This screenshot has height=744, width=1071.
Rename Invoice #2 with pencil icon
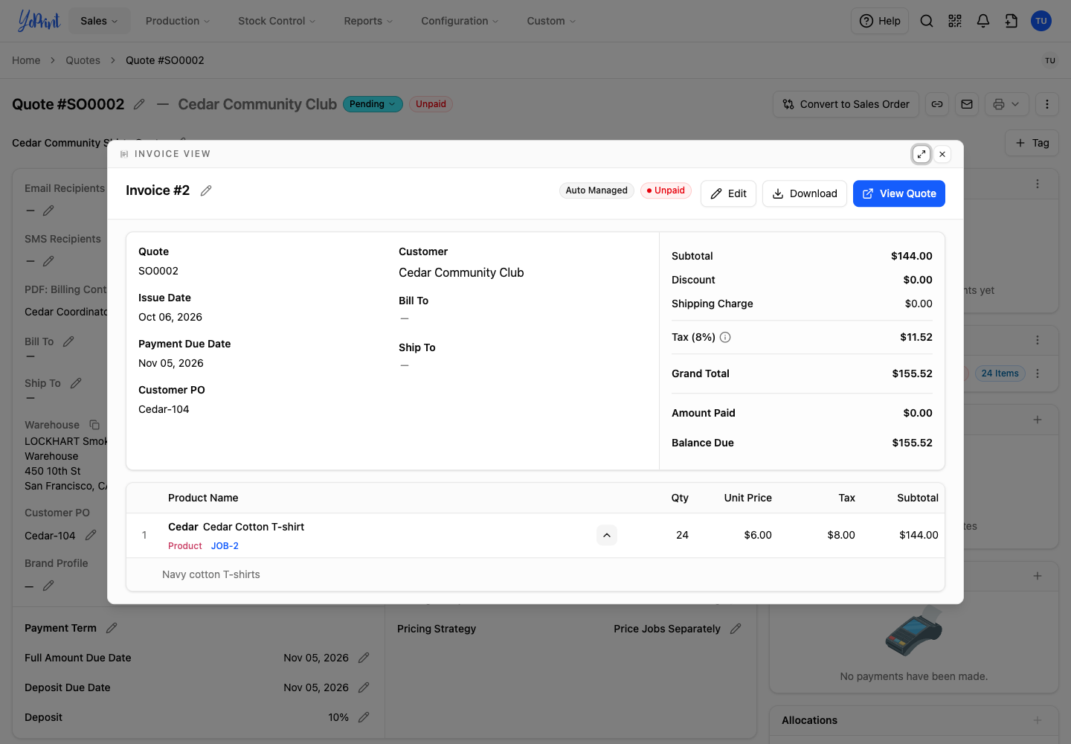(206, 190)
